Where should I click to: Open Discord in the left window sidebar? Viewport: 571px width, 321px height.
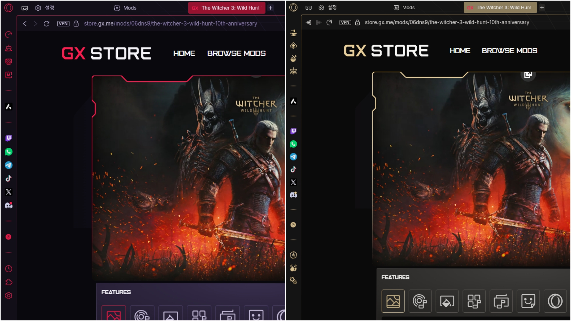(x=9, y=205)
